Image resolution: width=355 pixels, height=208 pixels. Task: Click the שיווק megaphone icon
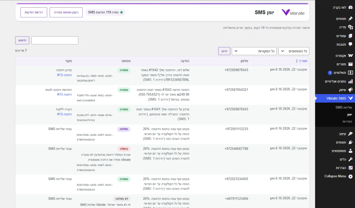coord(350,90)
